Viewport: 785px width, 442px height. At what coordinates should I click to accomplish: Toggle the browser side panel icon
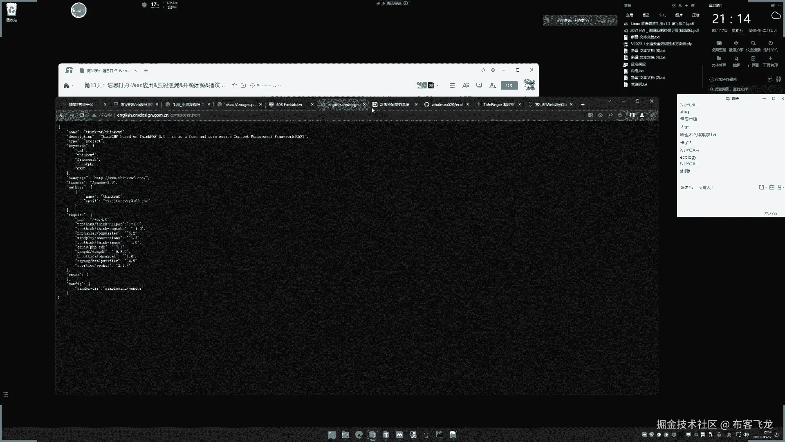[632, 115]
